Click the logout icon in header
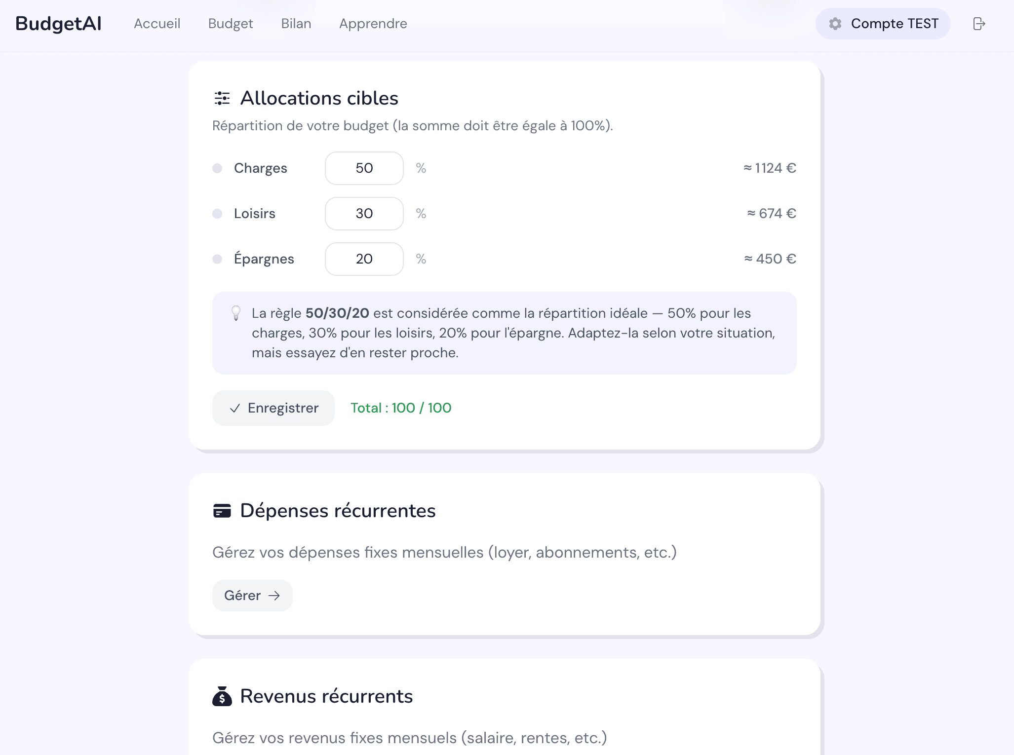Image resolution: width=1014 pixels, height=755 pixels. click(x=979, y=24)
